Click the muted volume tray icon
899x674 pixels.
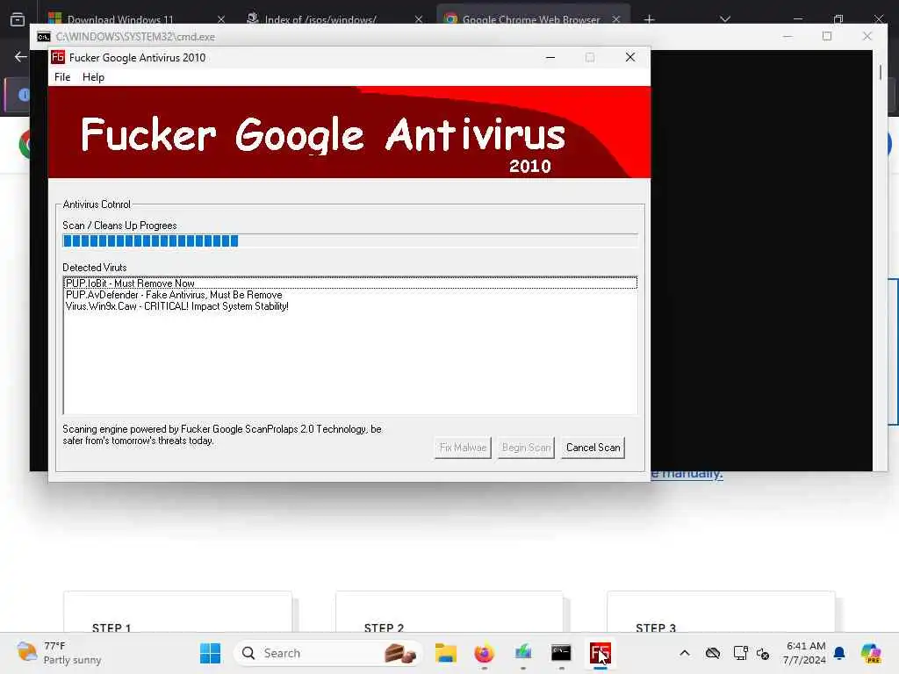(763, 653)
